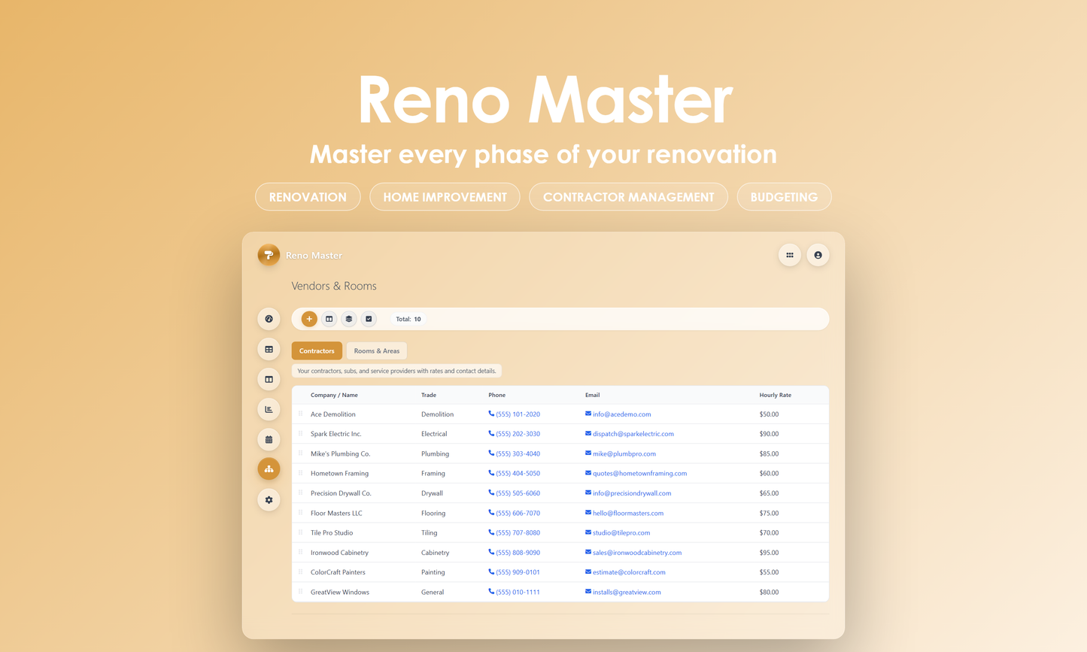The width and height of the screenshot is (1087, 652).
Task: Click drag handle of Ironwood Cabinetry row
Action: pos(300,552)
